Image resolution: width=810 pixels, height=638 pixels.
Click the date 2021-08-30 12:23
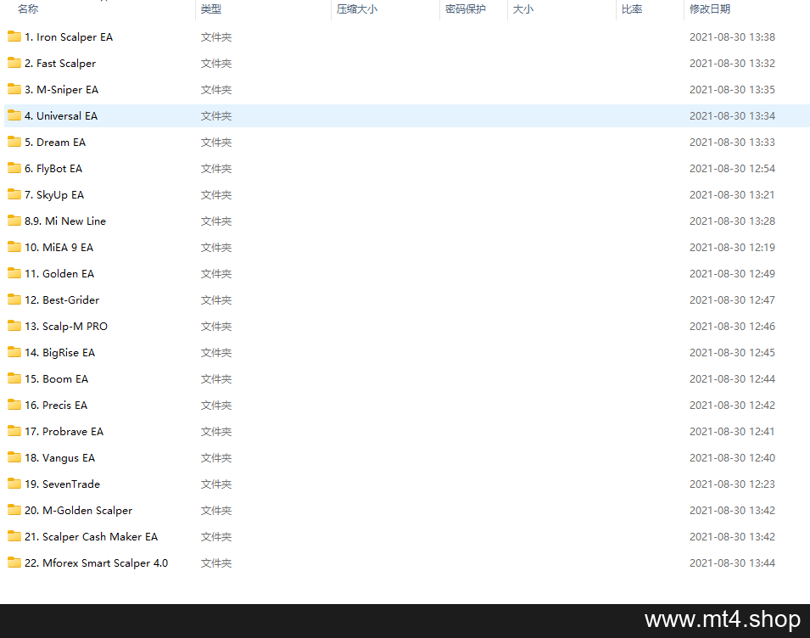(x=732, y=484)
